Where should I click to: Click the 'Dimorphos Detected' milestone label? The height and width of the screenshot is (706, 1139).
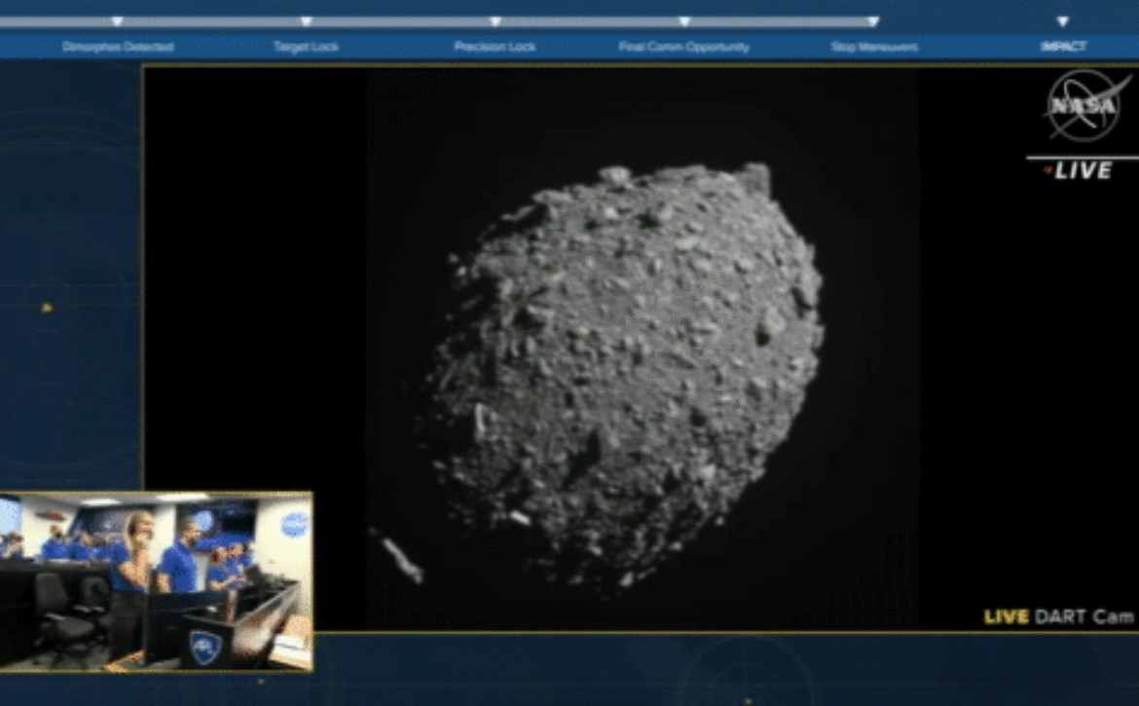[118, 47]
